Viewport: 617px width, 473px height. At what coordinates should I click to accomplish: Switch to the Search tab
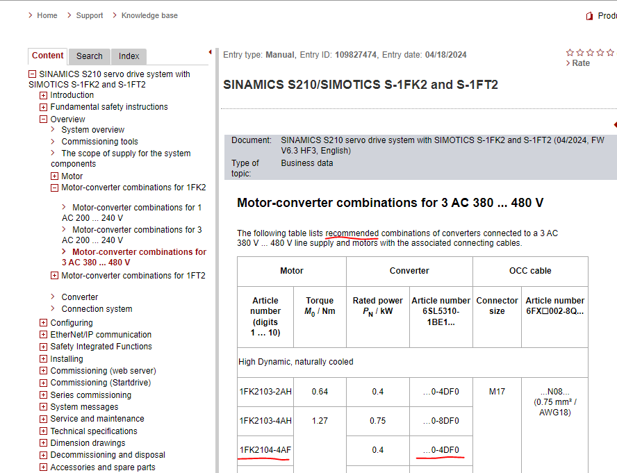(x=90, y=56)
